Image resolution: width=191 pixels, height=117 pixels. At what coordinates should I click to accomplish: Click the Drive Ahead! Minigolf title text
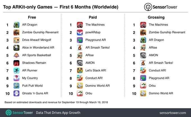37,40
